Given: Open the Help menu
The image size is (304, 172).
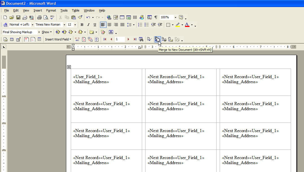Looking at the screenshot, I should (102, 10).
